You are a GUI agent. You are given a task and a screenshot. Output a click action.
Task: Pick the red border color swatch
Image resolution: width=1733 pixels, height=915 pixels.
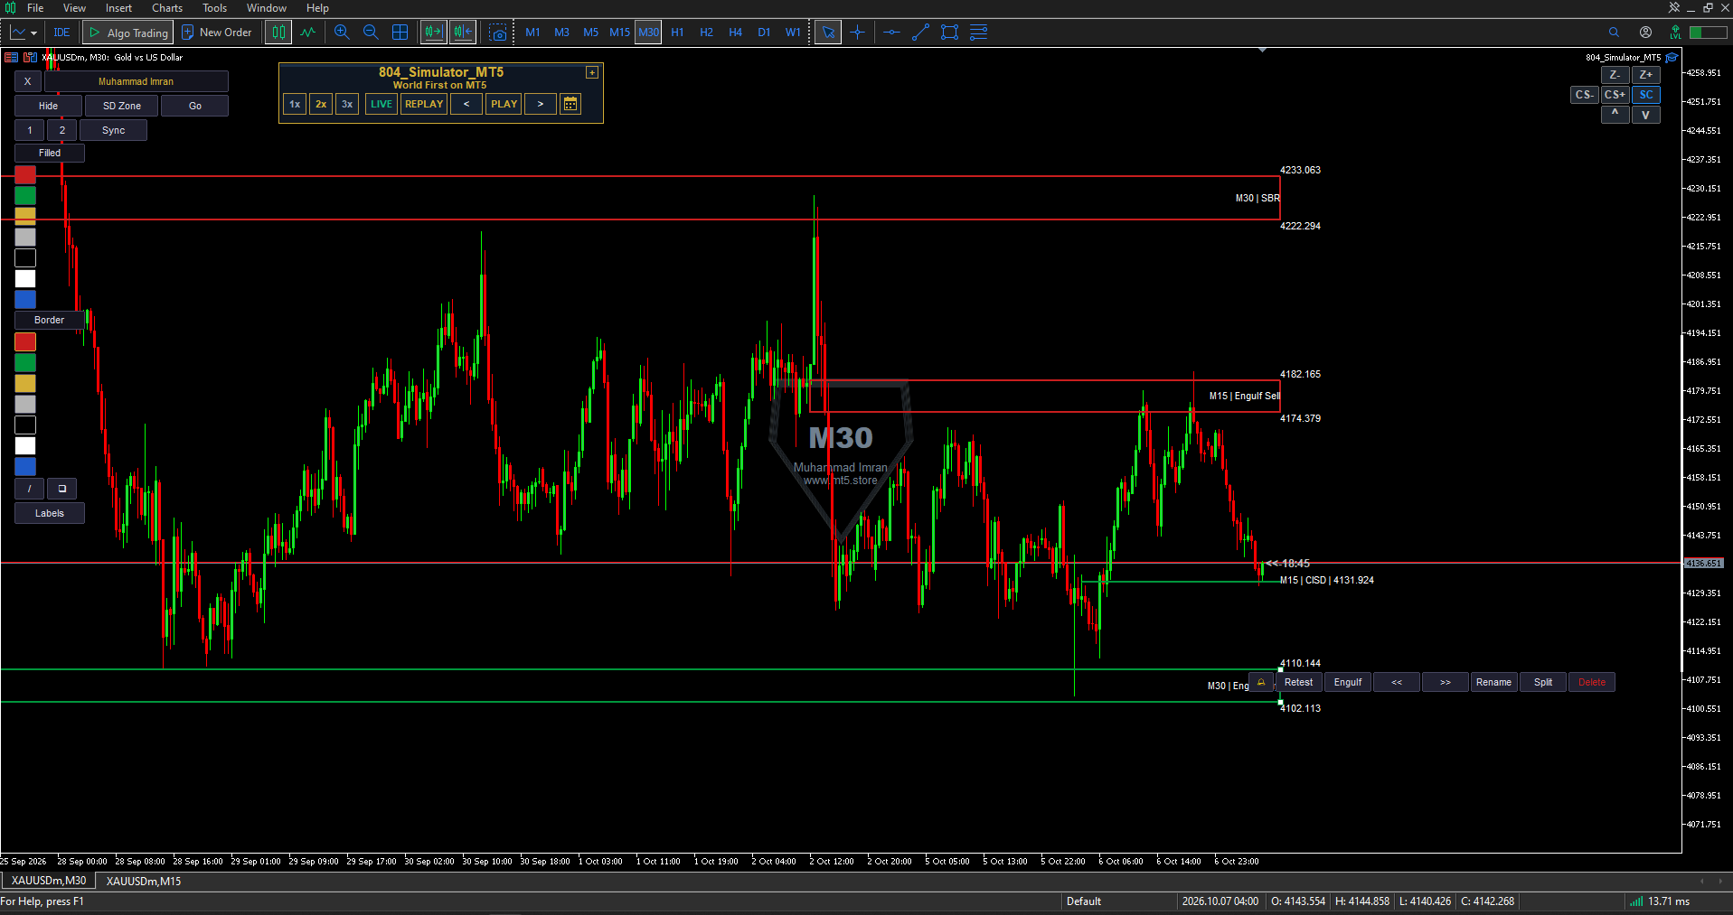tap(25, 341)
